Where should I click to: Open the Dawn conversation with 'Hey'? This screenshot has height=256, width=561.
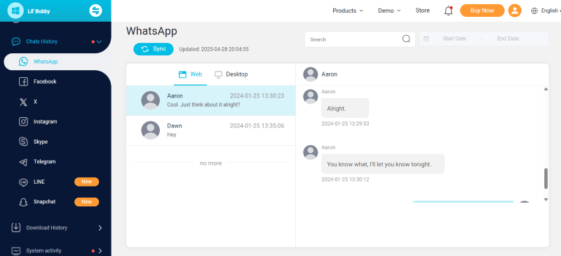point(211,130)
